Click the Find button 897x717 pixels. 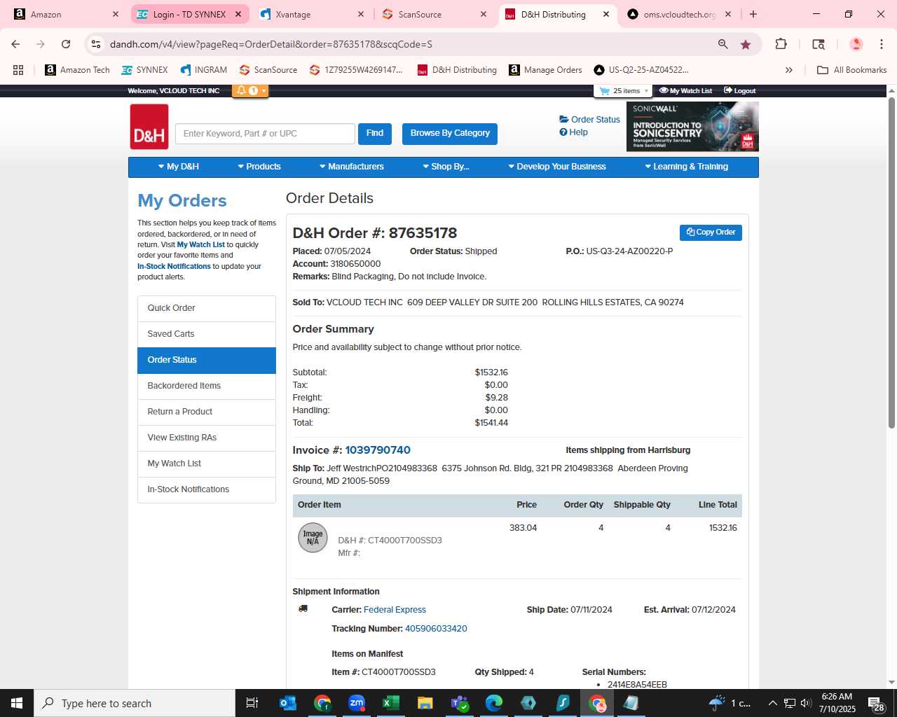pyautogui.click(x=375, y=134)
